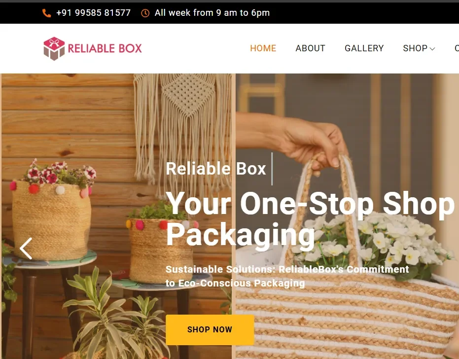
Task: Open the ABOUT page from the navbar
Action: (310, 48)
